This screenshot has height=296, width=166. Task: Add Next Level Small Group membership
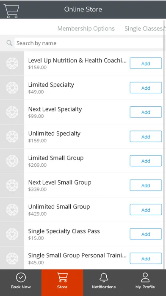(x=146, y=185)
